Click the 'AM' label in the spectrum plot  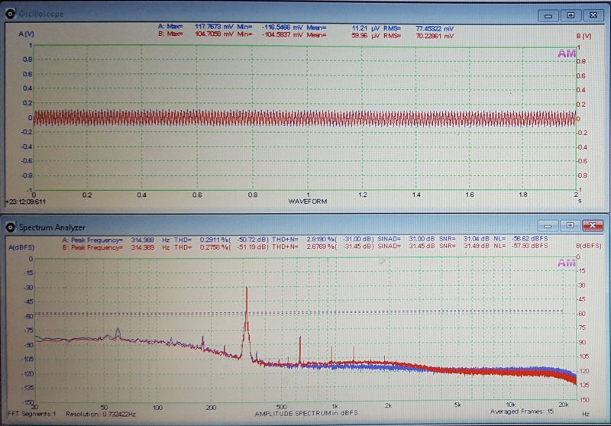click(x=566, y=263)
